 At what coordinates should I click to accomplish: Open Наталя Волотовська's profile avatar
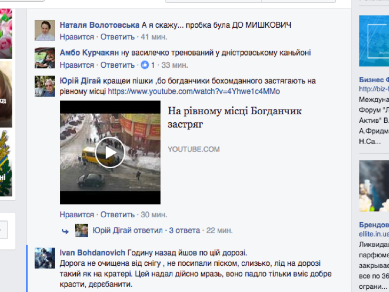point(45,30)
